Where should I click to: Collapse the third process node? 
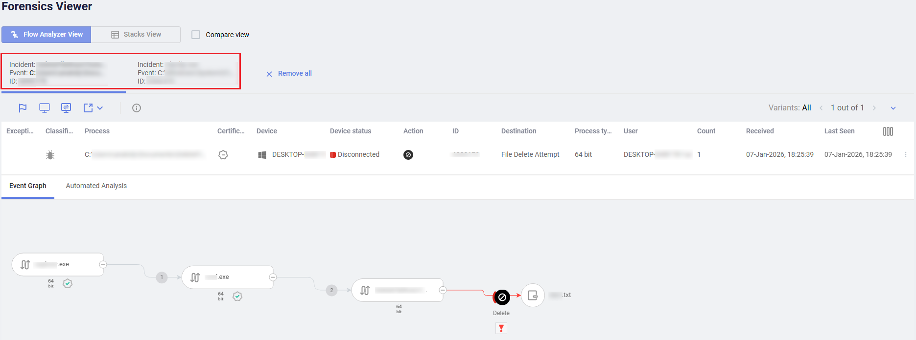(x=443, y=290)
